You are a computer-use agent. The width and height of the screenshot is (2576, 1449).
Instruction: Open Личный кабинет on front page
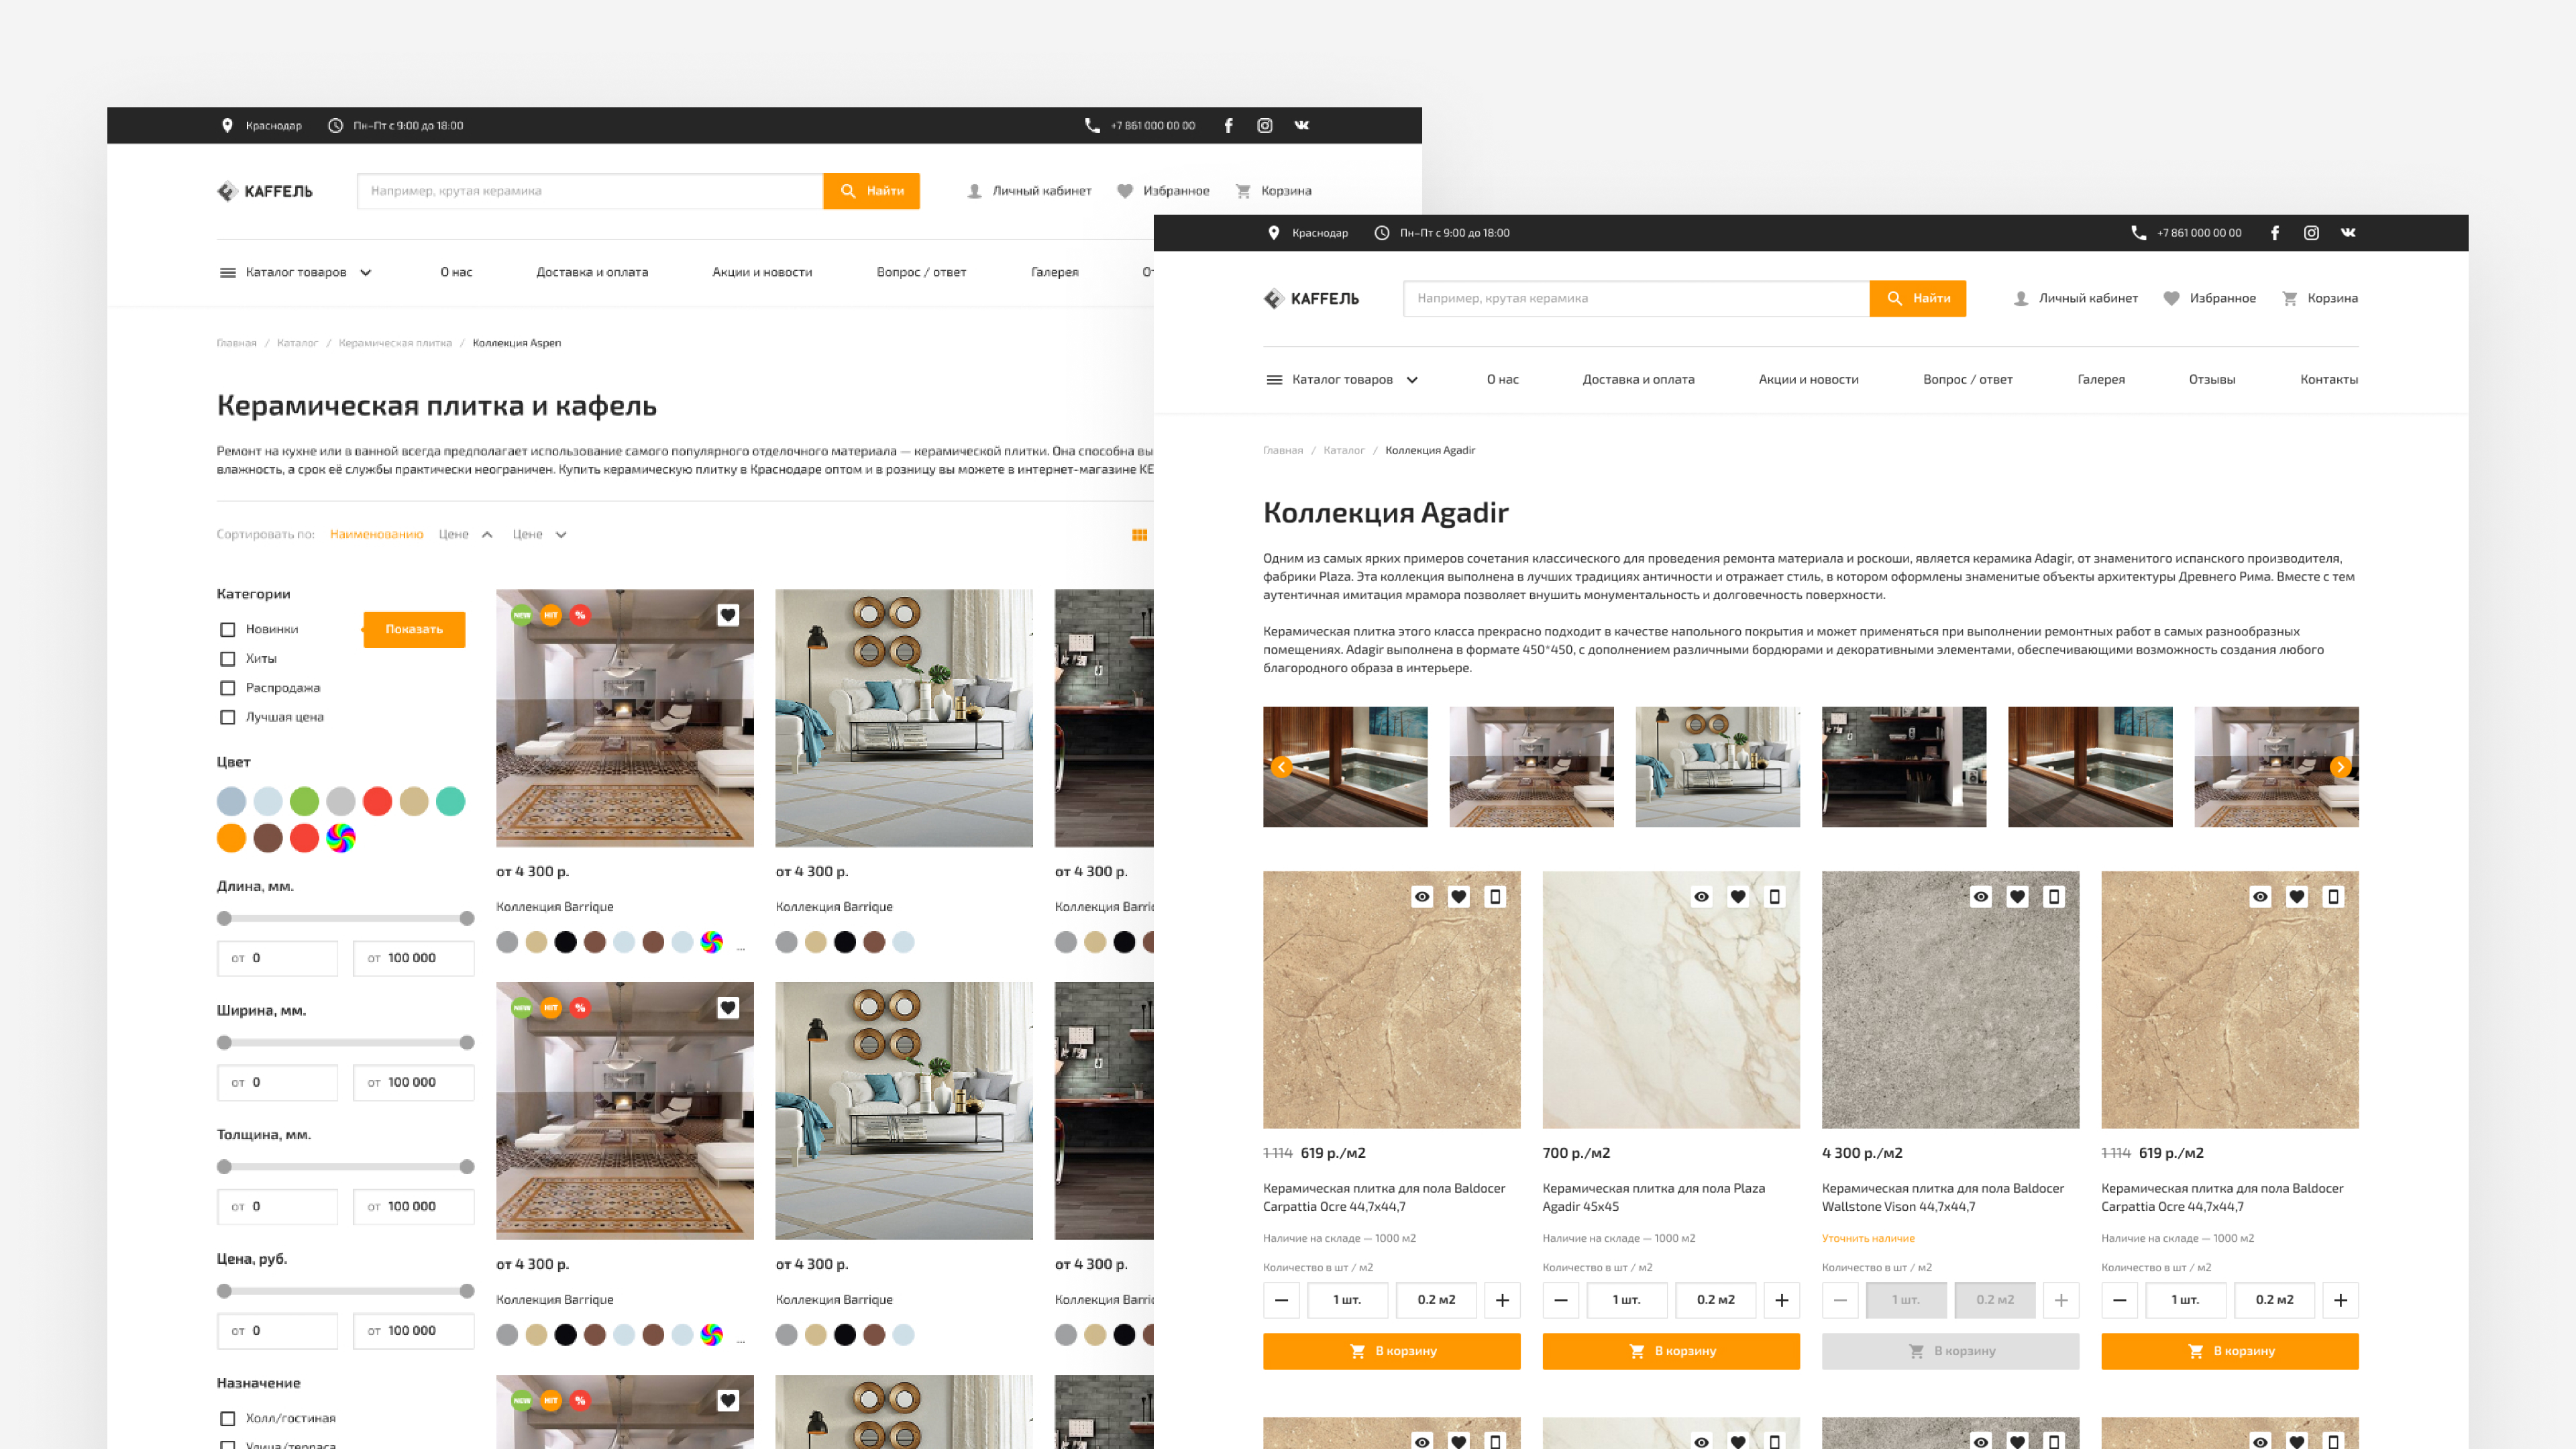2076,298
